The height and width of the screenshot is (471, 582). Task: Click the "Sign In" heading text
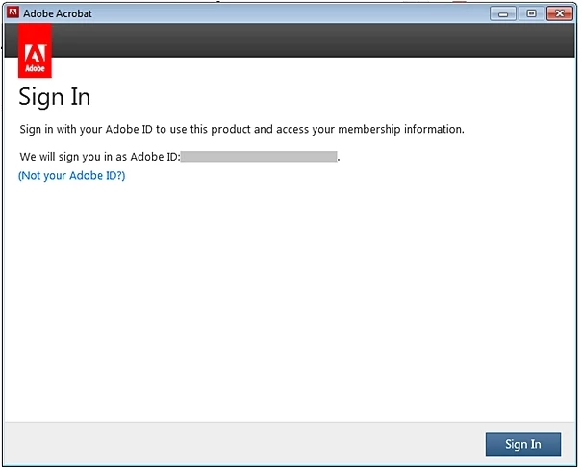pyautogui.click(x=55, y=97)
